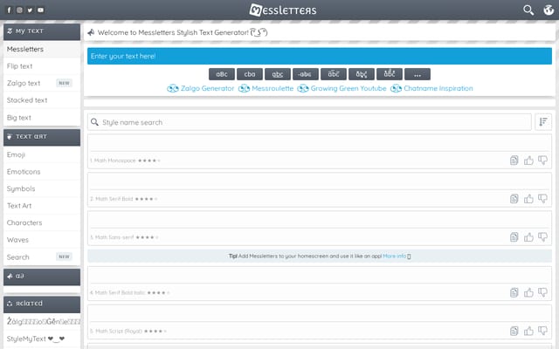The height and width of the screenshot is (349, 559).
Task: Open Characters in the sidebar
Action: point(42,223)
